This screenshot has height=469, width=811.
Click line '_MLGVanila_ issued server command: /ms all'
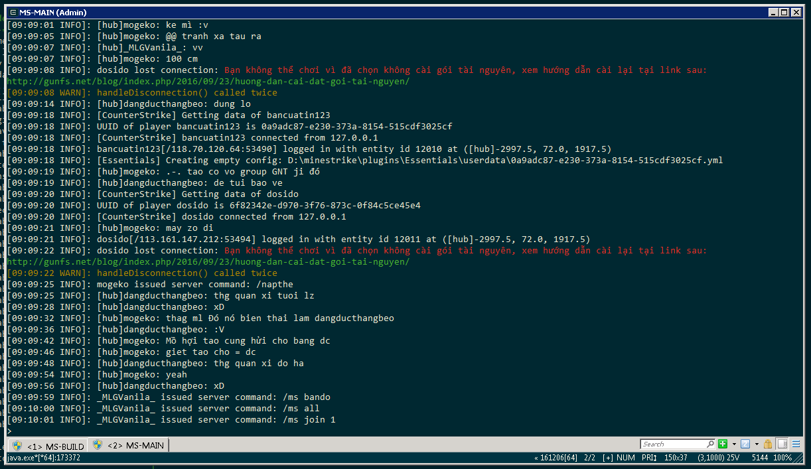[163, 408]
